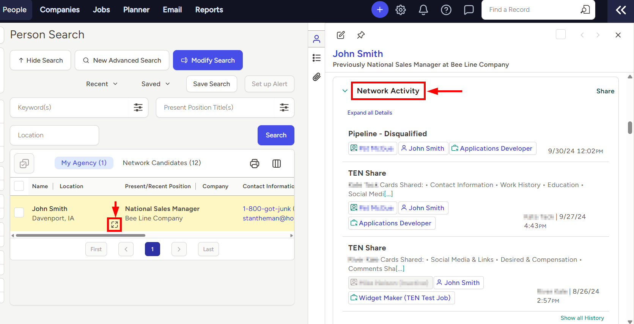Image resolution: width=634 pixels, height=324 pixels.
Task: Open the column layout icon
Action: (x=277, y=164)
